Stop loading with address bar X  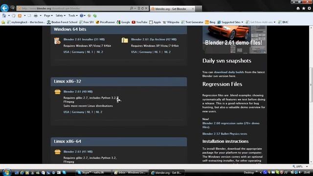(146, 8)
